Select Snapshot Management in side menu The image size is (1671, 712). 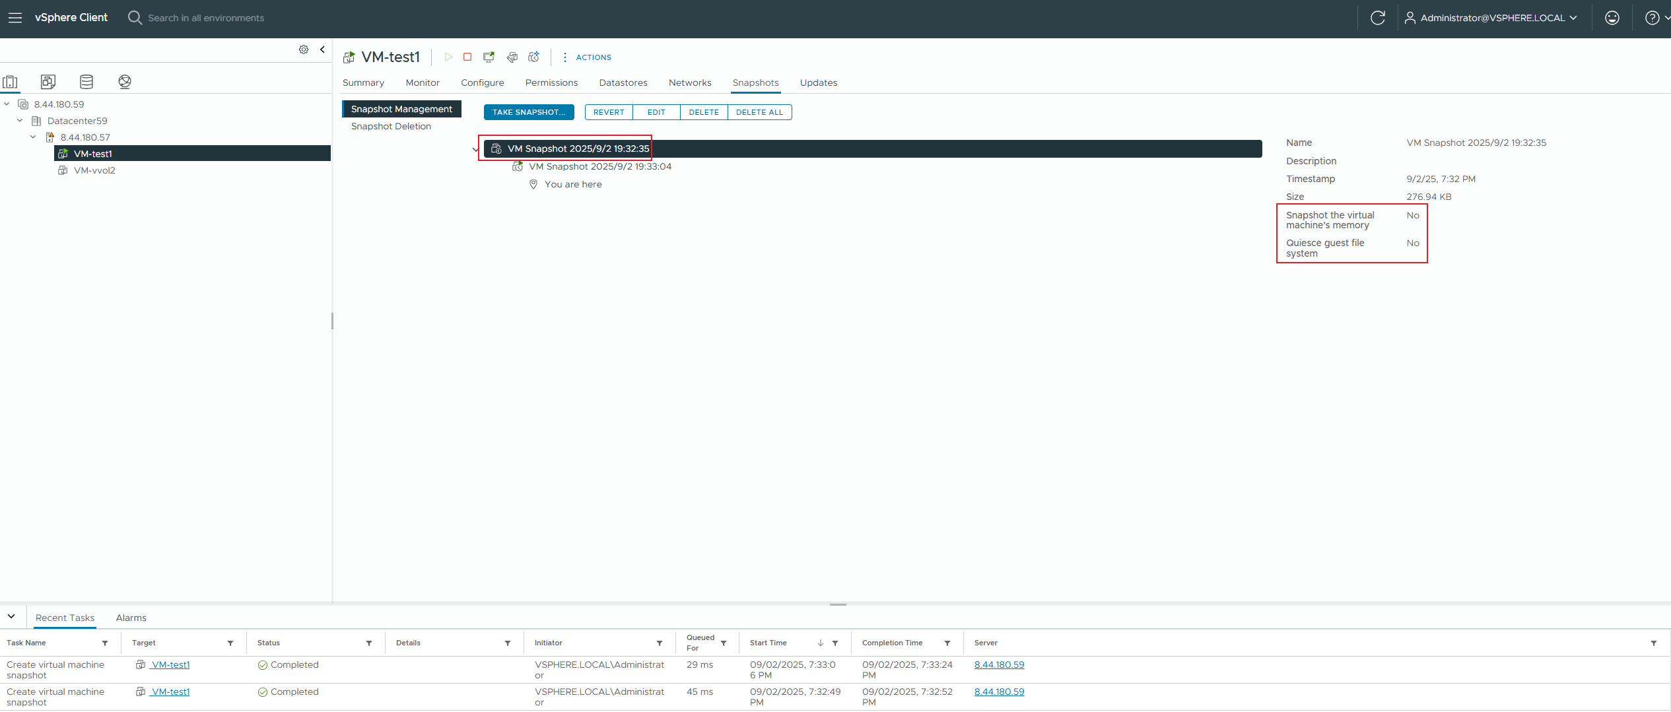pos(401,109)
